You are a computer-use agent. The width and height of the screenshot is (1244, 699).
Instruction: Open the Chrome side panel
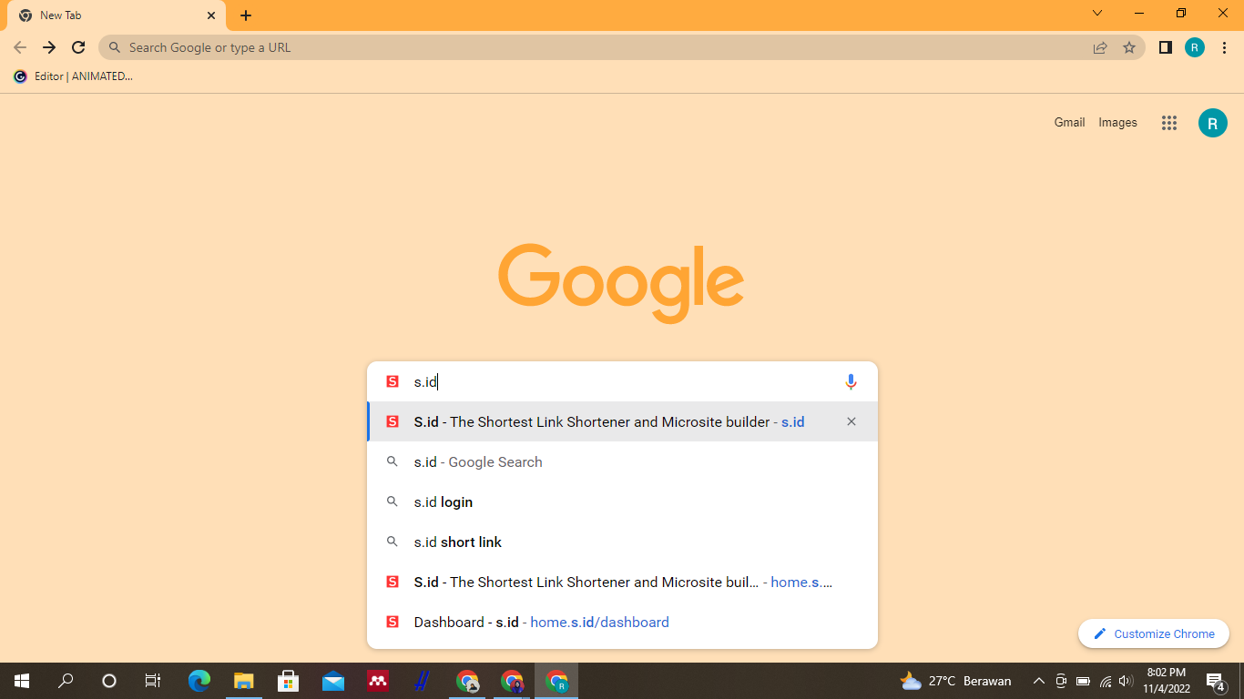coord(1166,47)
